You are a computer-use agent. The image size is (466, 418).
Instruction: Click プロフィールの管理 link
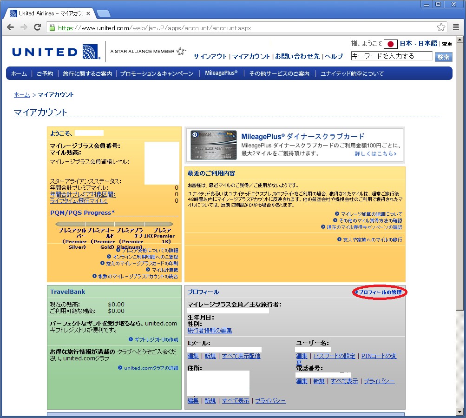coord(380,292)
